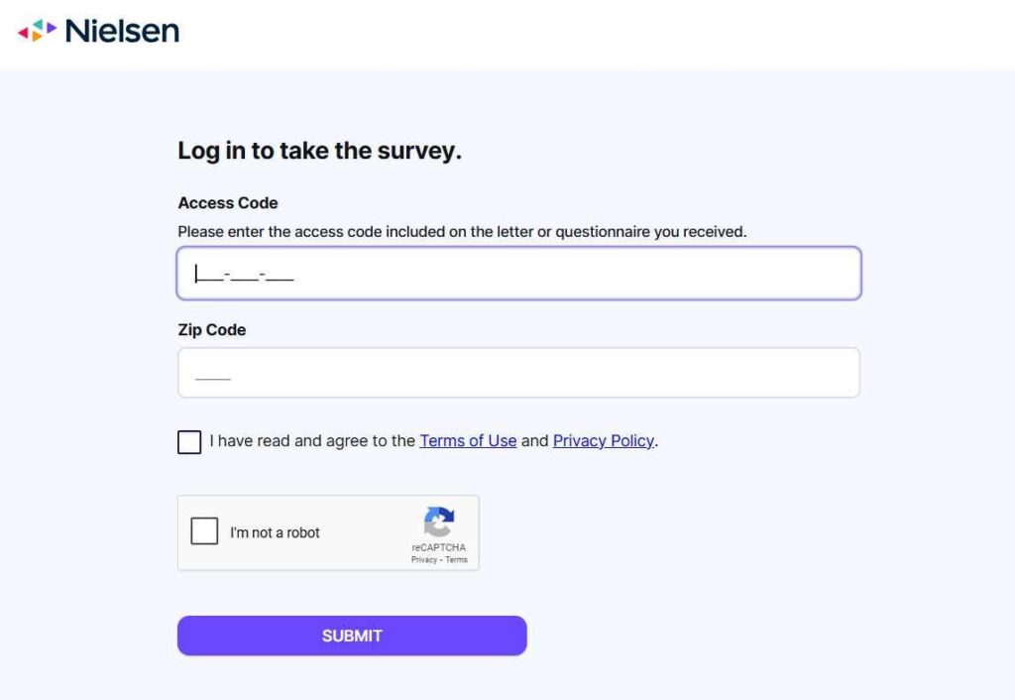
Task: Click the access code placeholder dashes
Action: (246, 276)
